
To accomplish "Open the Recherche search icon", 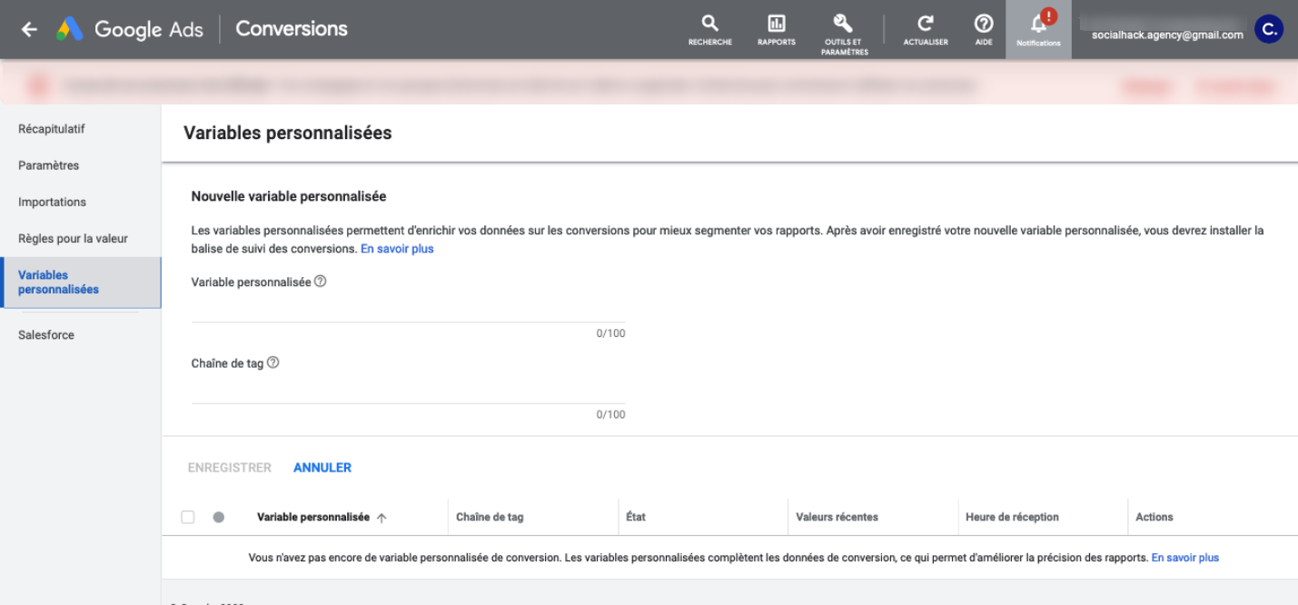I will (x=709, y=27).
